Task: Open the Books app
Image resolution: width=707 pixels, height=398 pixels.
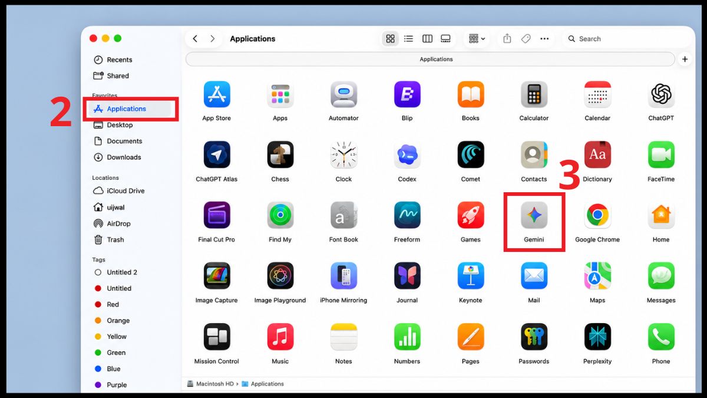Action: pos(471,94)
